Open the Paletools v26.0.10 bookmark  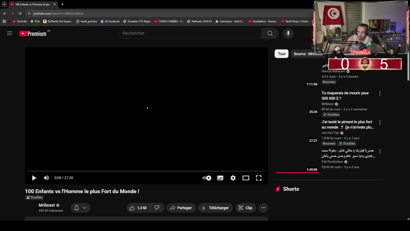[x=199, y=21]
